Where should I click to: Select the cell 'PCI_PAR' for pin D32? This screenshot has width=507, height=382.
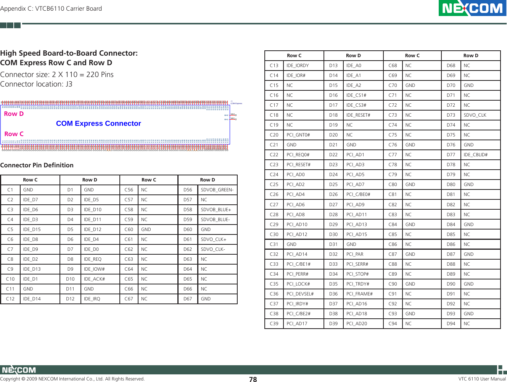point(363,254)
